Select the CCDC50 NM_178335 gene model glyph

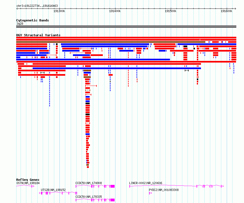pyautogui.click(x=95, y=200)
